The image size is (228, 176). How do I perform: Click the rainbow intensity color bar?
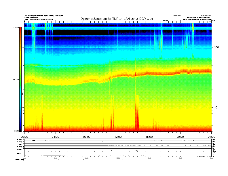pyautogui.click(x=20, y=79)
